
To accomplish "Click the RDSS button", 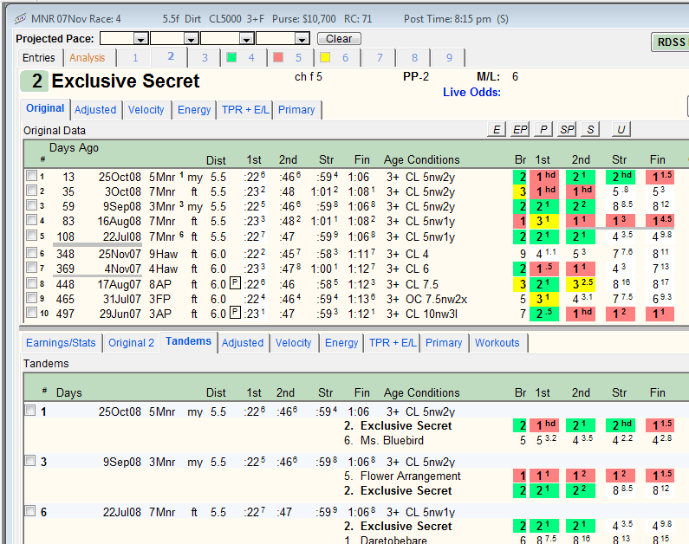I will coord(671,42).
